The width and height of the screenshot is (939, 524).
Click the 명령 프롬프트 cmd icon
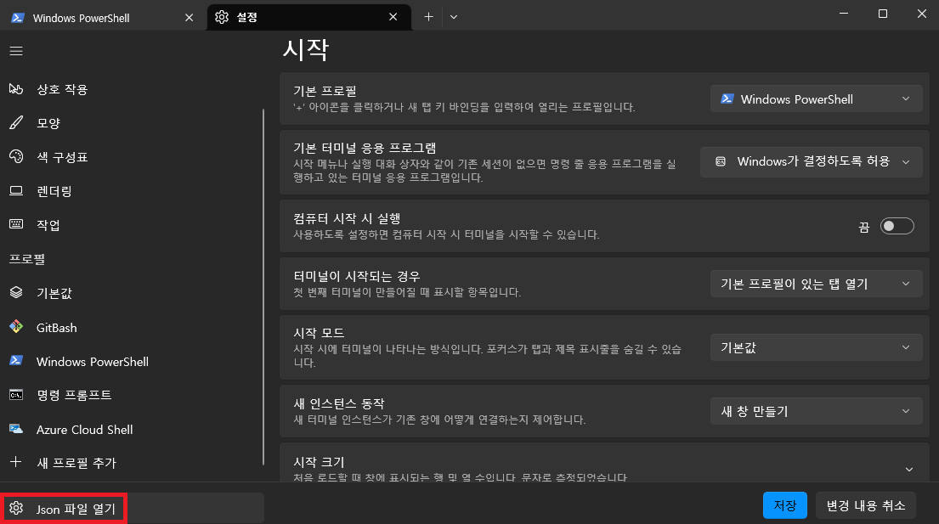coord(16,395)
